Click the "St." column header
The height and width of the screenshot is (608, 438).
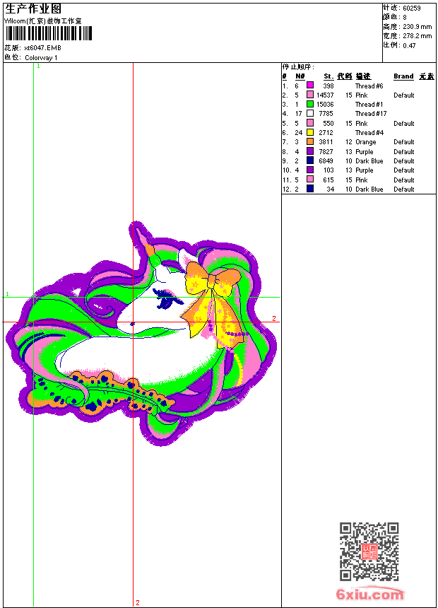pyautogui.click(x=328, y=76)
